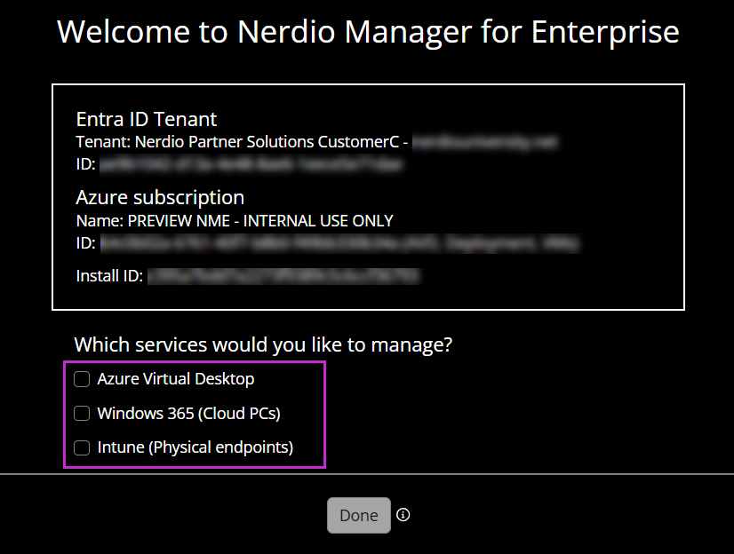Image resolution: width=734 pixels, height=554 pixels.
Task: Open the tooltip info icon near the Done button
Action: click(403, 515)
